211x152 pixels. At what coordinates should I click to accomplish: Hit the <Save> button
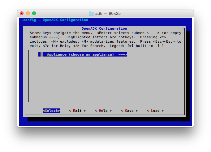tap(129, 111)
